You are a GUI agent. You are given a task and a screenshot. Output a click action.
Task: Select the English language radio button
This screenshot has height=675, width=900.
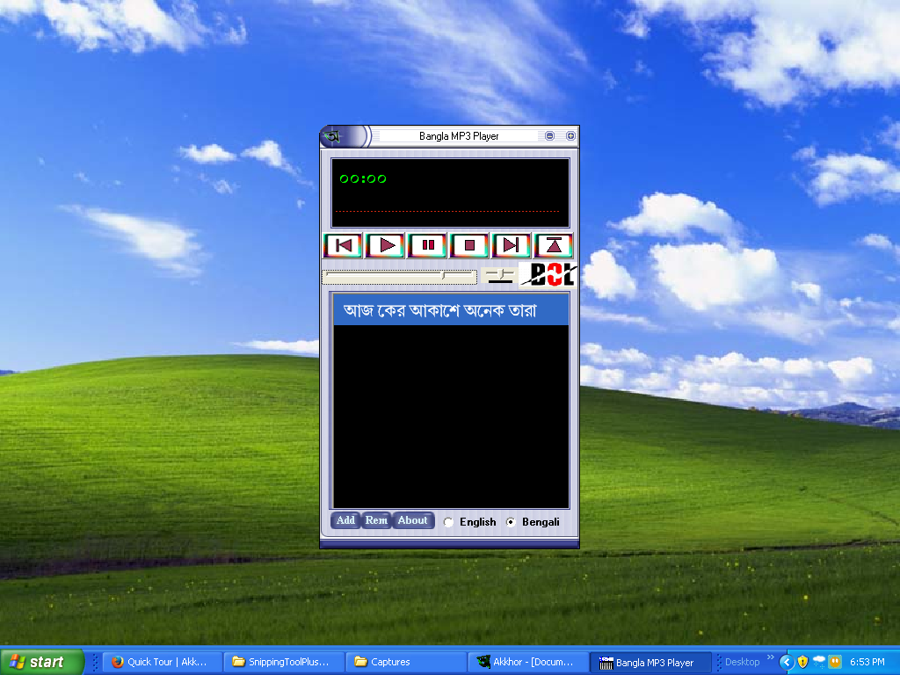coord(449,522)
